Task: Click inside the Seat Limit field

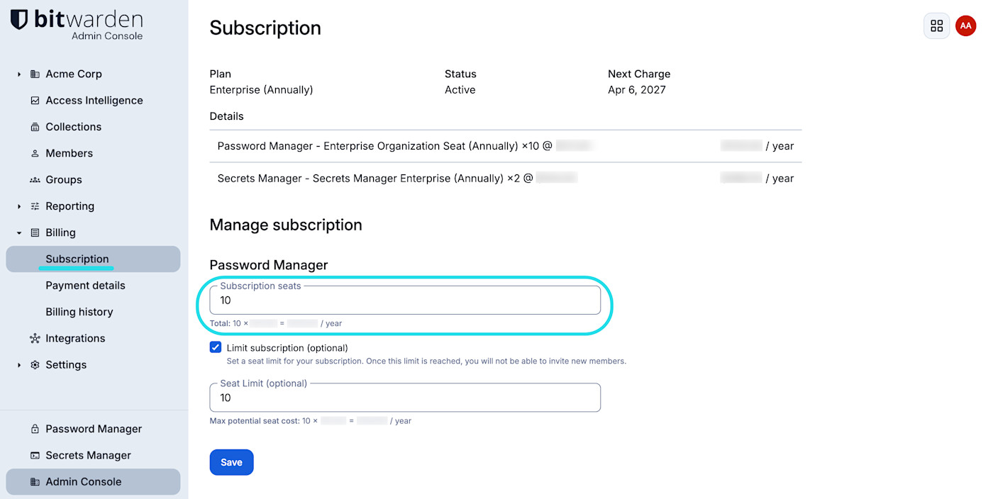Action: pyautogui.click(x=404, y=398)
